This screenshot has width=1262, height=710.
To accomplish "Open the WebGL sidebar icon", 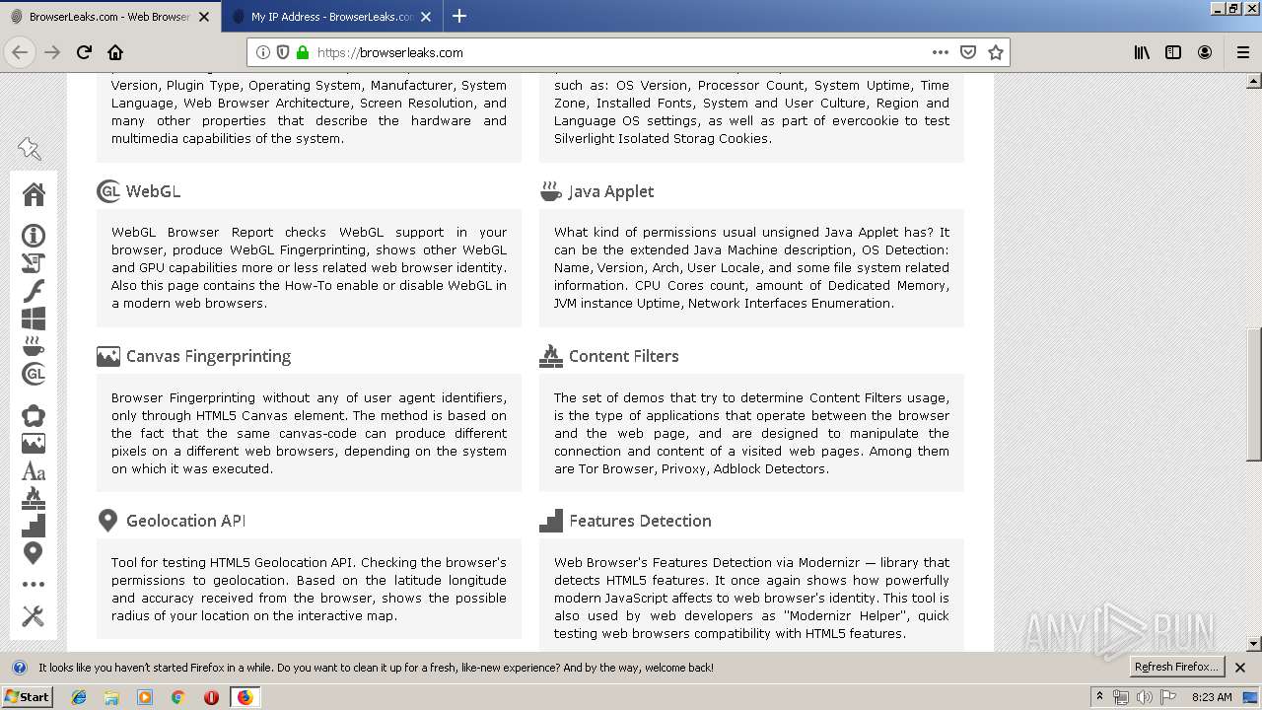I will point(34,374).
